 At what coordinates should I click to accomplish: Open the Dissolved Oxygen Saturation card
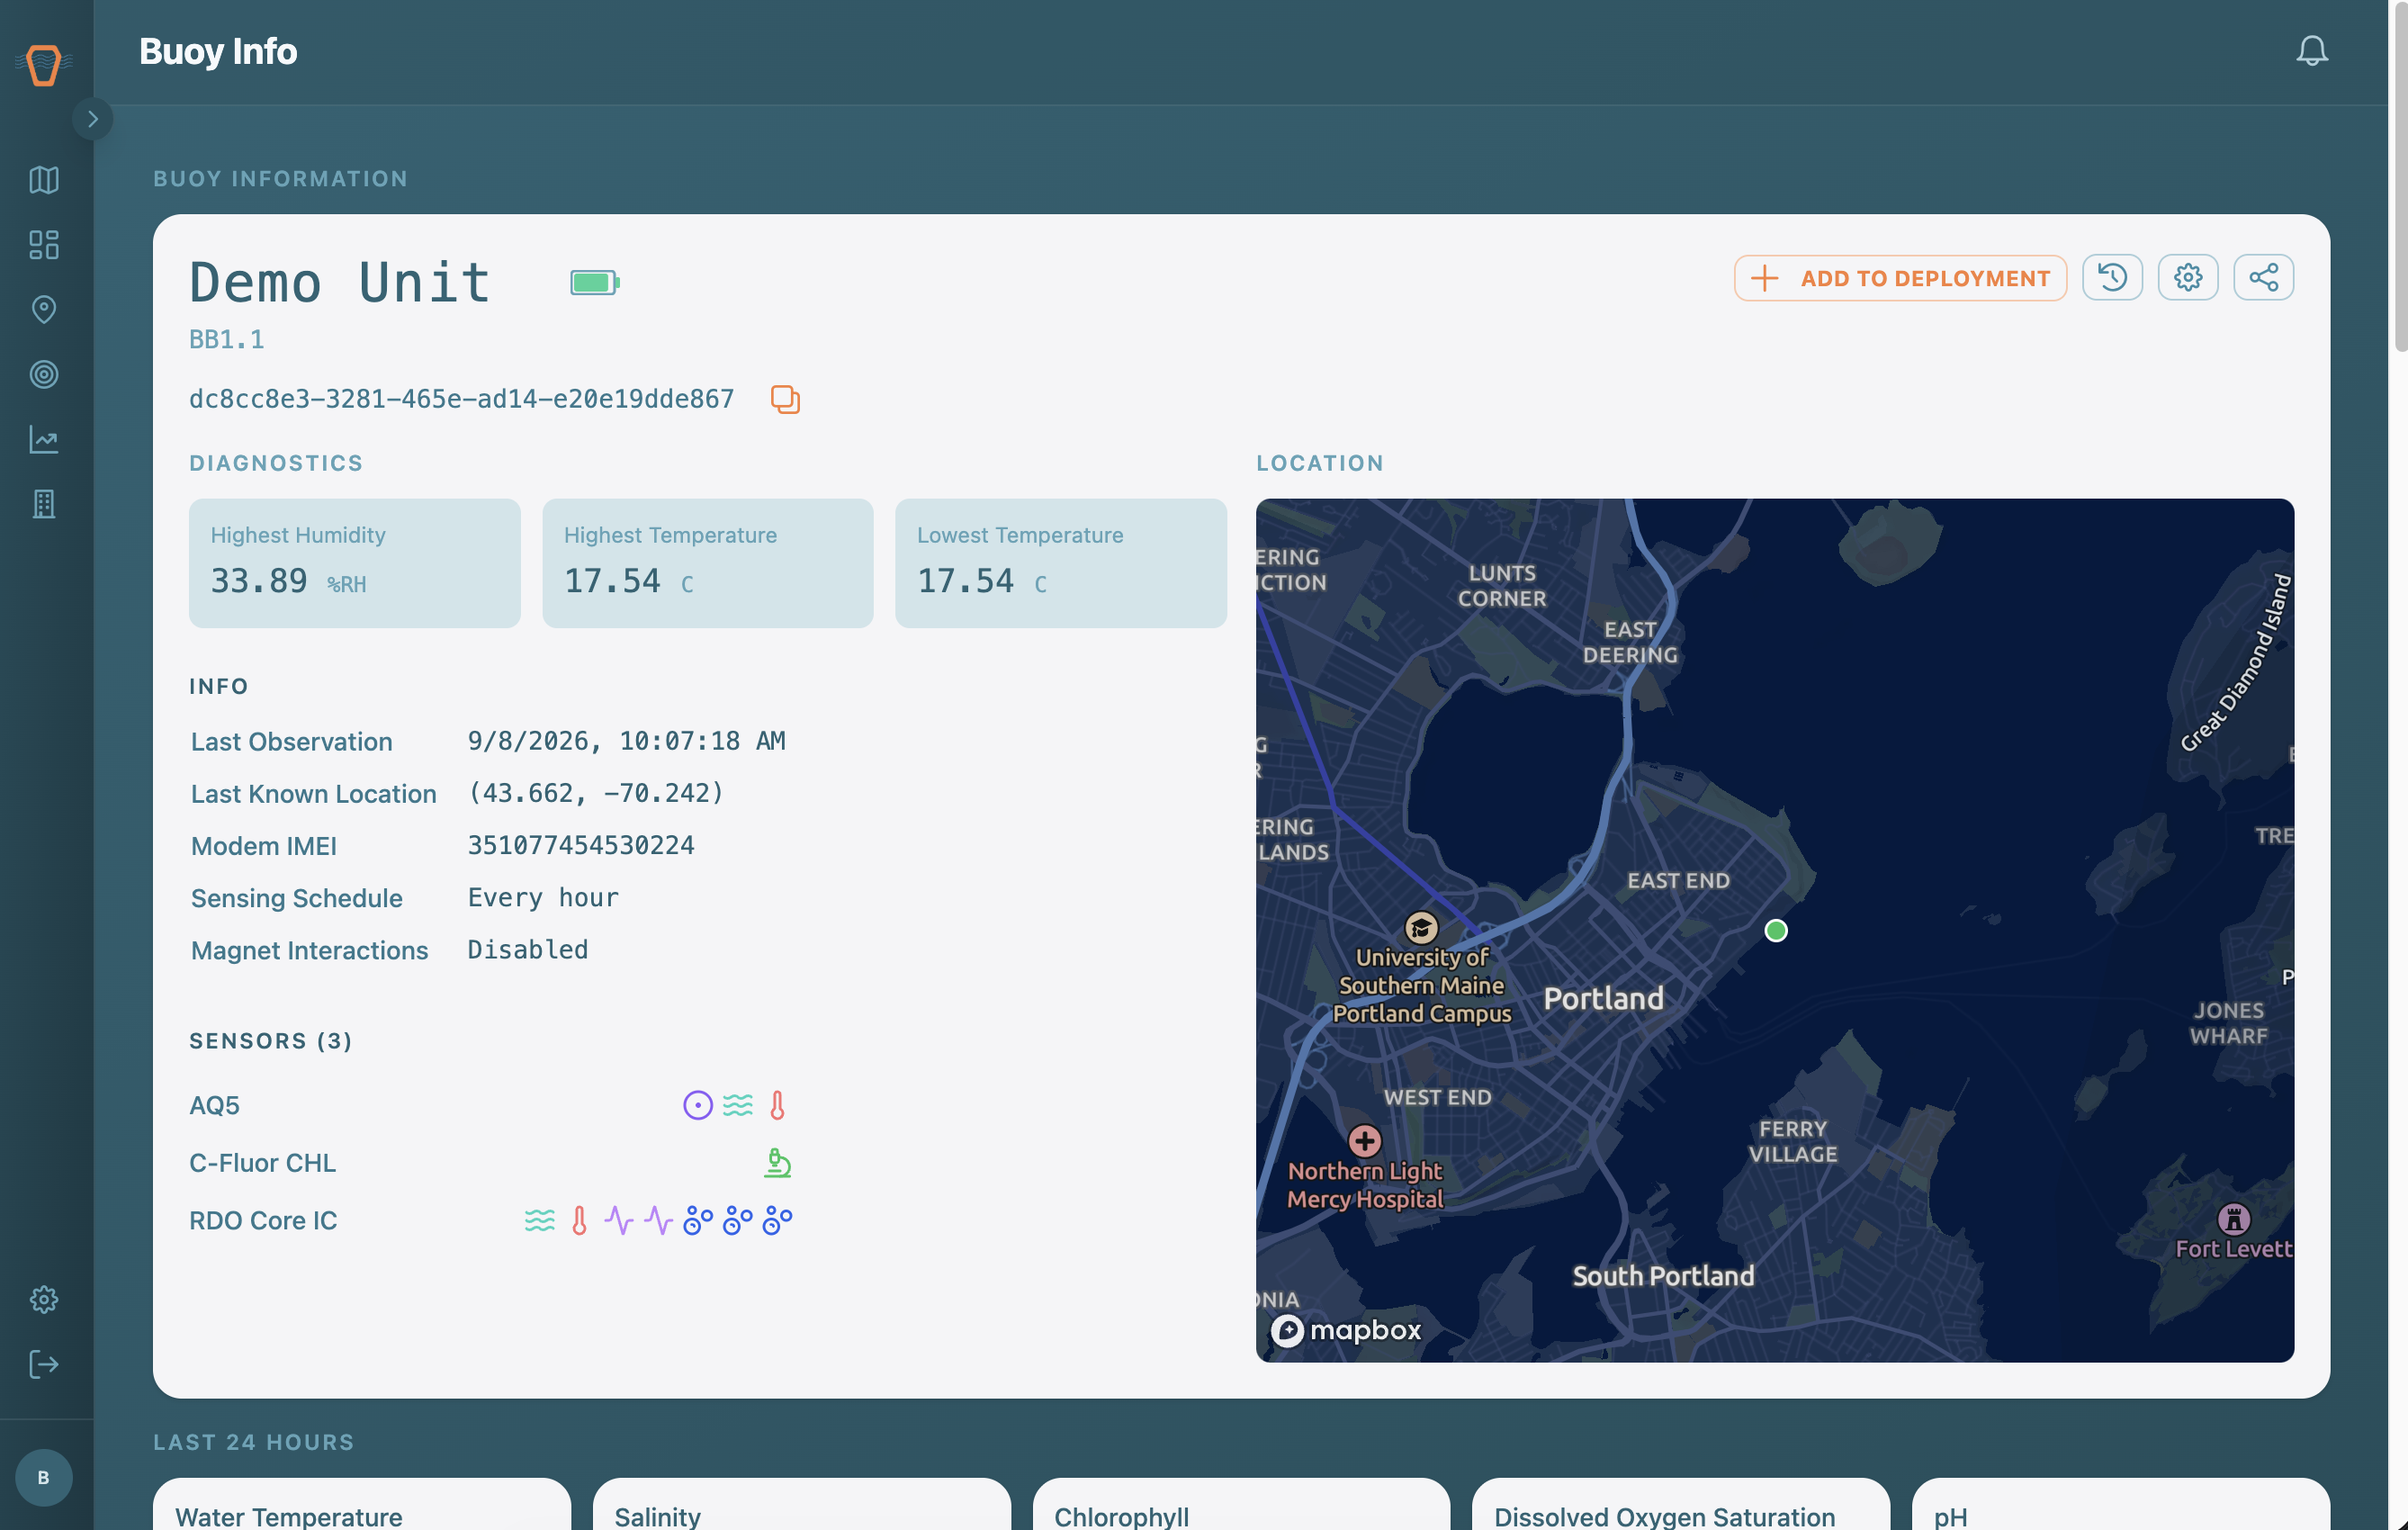(1681, 1505)
